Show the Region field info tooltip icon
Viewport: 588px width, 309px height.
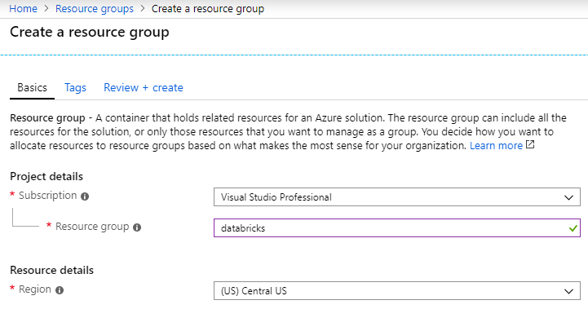click(x=60, y=290)
